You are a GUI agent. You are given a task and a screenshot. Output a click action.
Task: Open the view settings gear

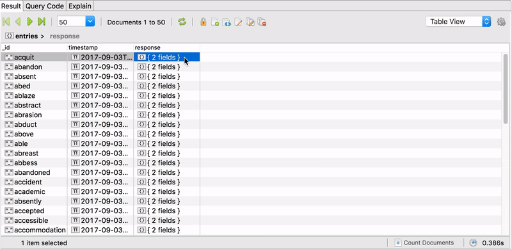tap(501, 22)
